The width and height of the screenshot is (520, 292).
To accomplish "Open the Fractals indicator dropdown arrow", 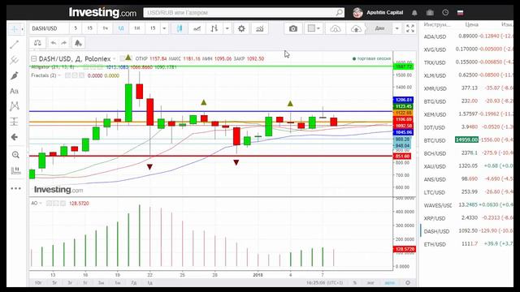I will pyautogui.click(x=59, y=75).
